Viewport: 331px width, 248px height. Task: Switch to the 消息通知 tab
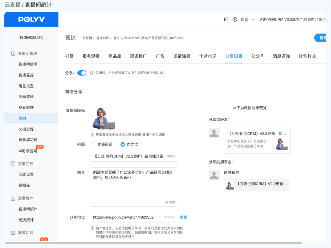pyautogui.click(x=281, y=56)
